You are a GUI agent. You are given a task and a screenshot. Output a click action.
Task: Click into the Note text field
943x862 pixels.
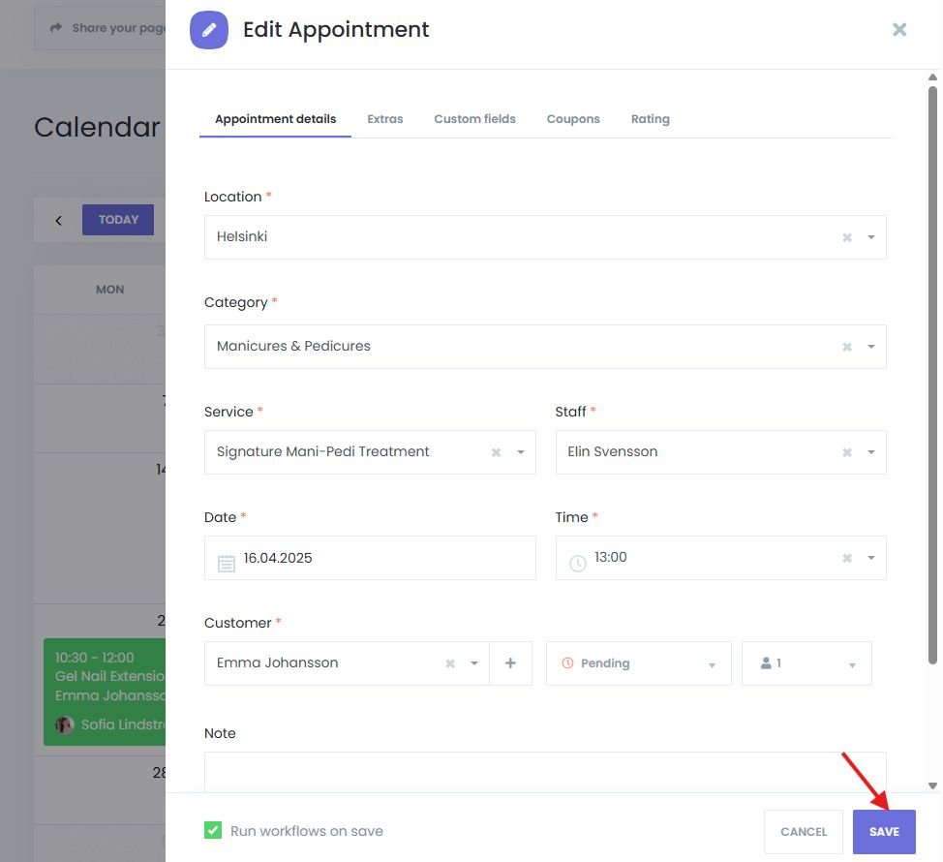pyautogui.click(x=545, y=772)
